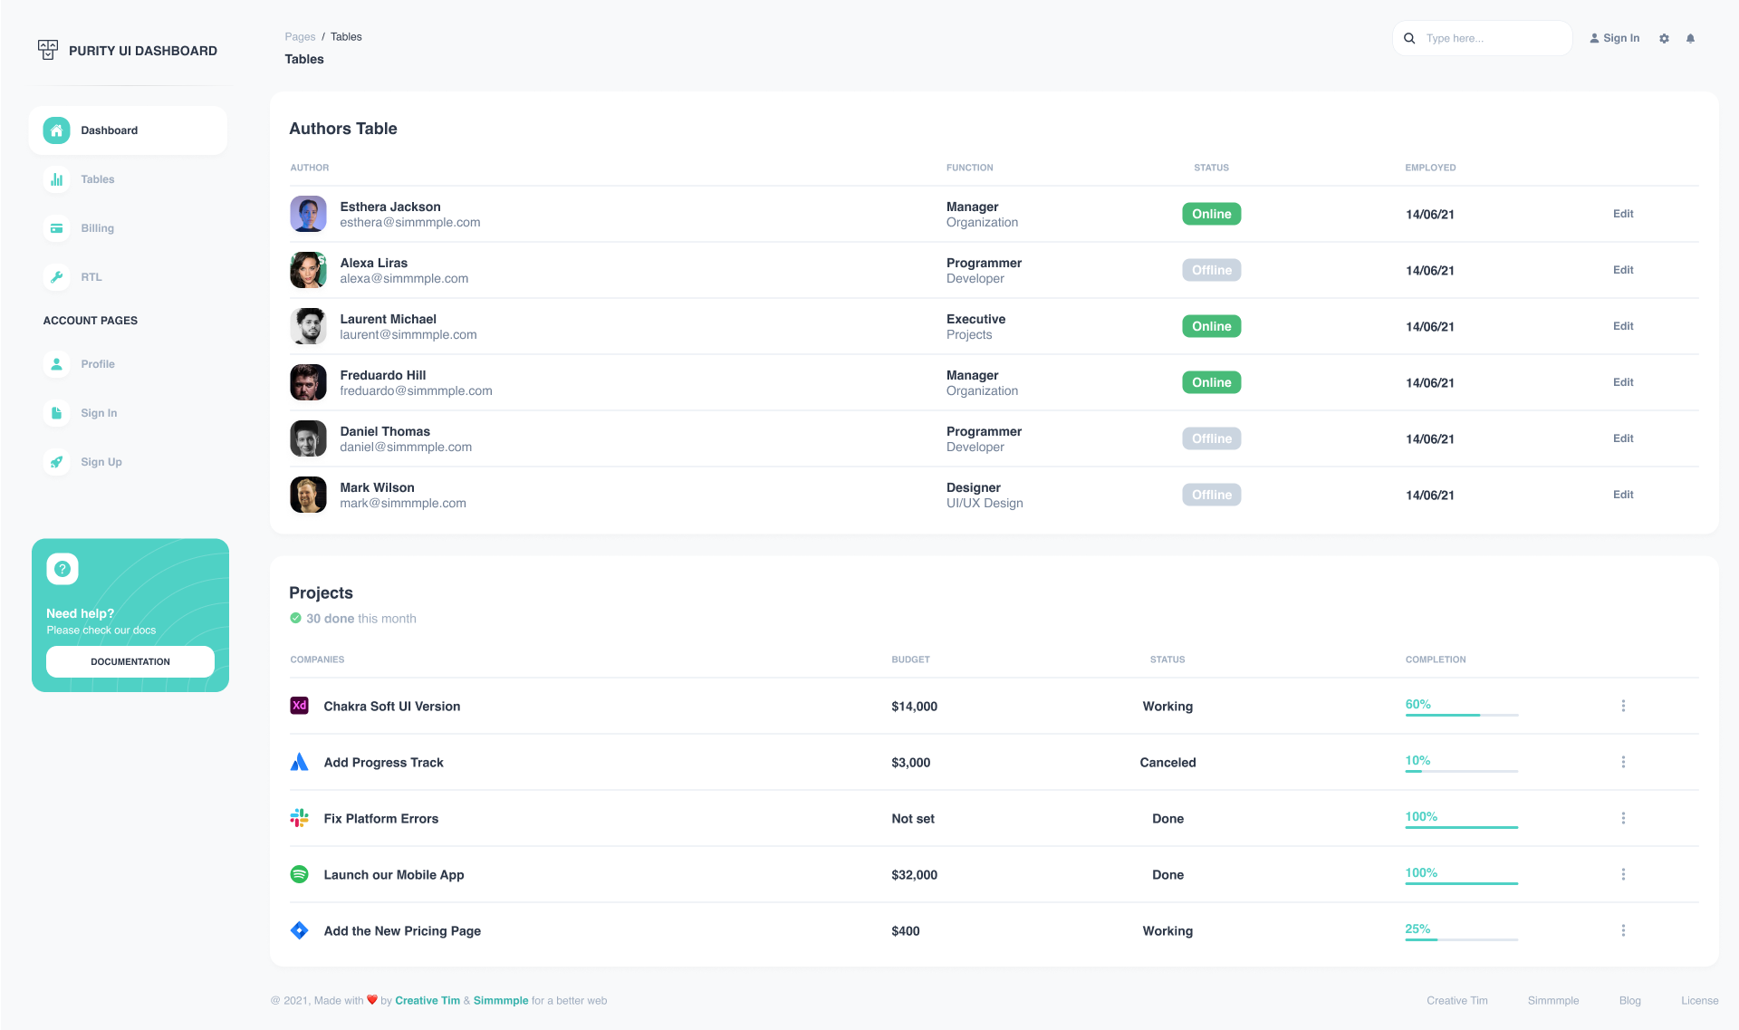
Task: Open the Profile page in sidebar
Action: 98,364
